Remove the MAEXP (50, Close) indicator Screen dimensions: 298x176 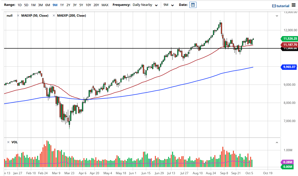tap(18, 16)
